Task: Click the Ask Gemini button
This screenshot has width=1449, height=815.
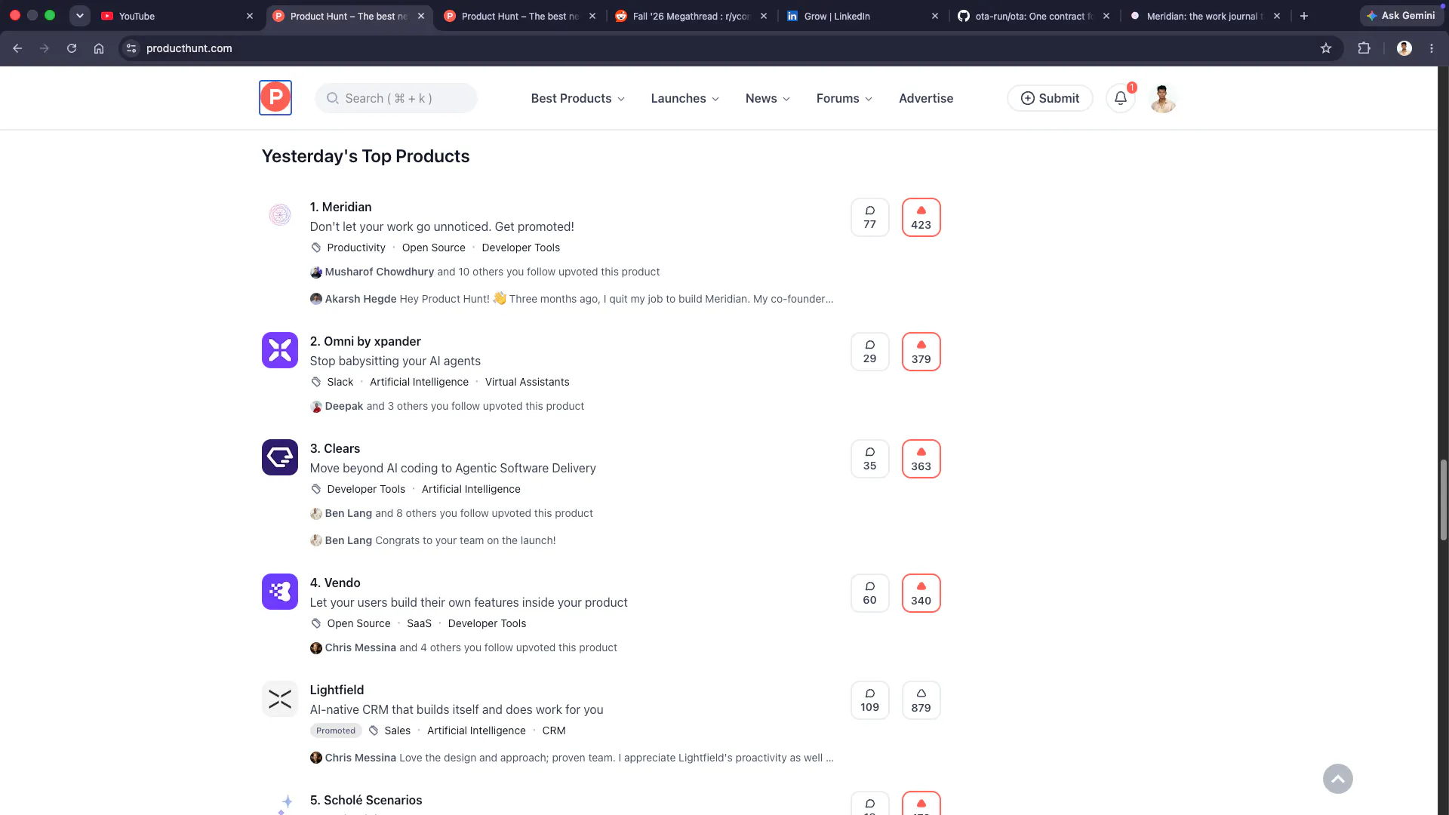Action: tap(1401, 16)
